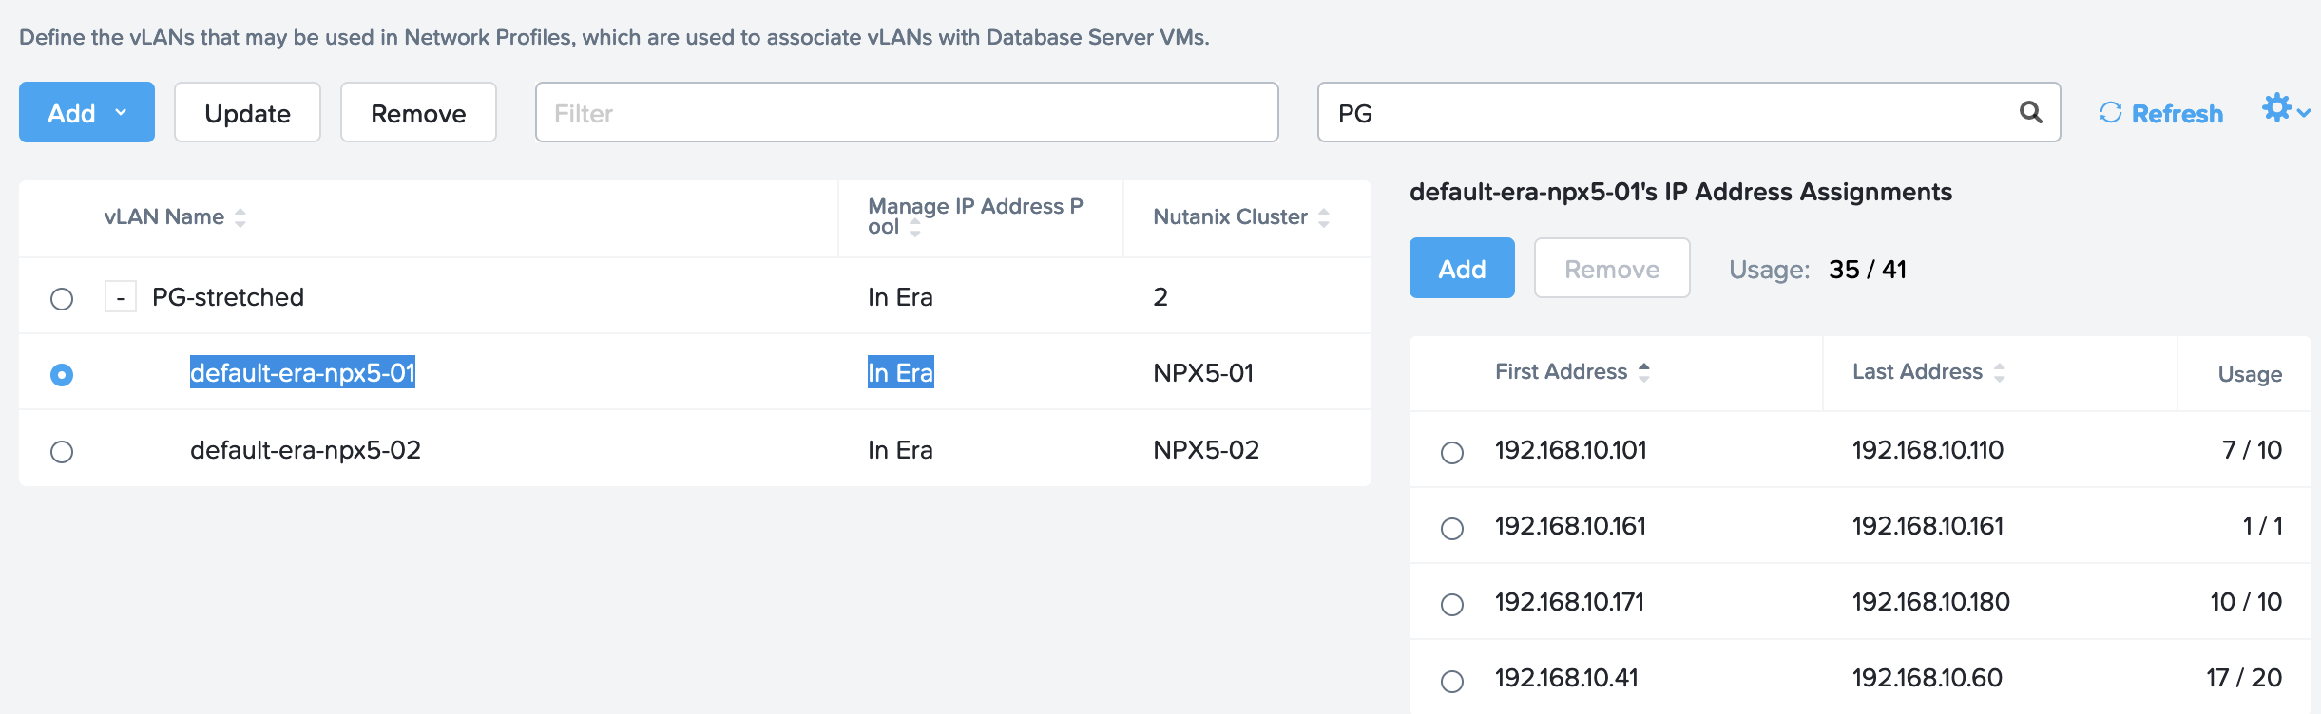
Task: Click the Usage column header
Action: click(x=2250, y=374)
